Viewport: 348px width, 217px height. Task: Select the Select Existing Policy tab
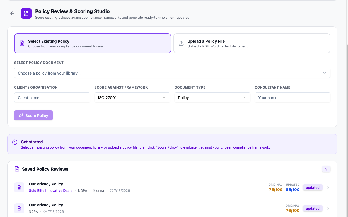tap(93, 43)
